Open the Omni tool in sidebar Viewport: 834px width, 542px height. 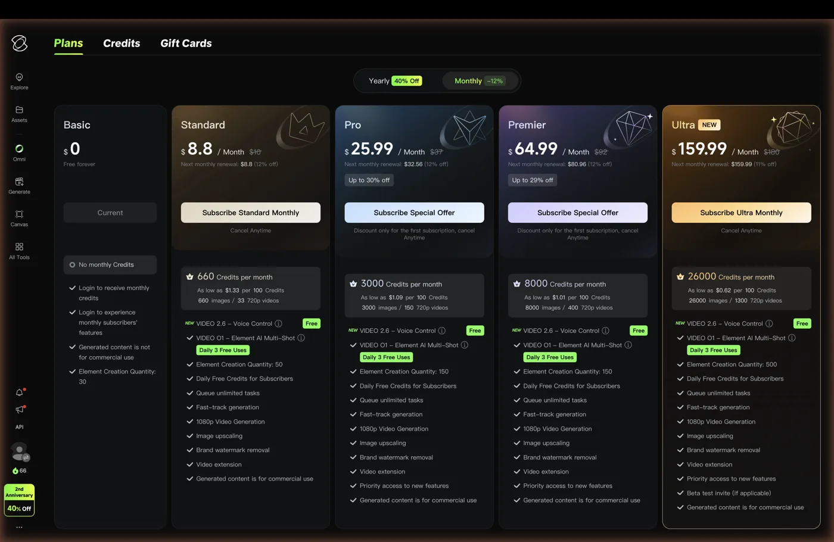19,152
